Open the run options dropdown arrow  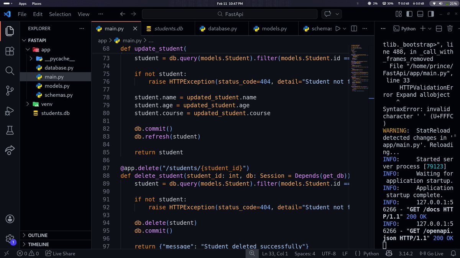point(344,29)
